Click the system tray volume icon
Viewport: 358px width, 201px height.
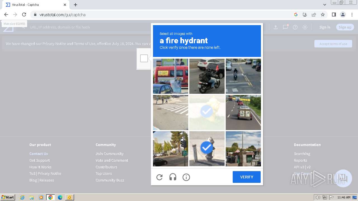pos(318,197)
